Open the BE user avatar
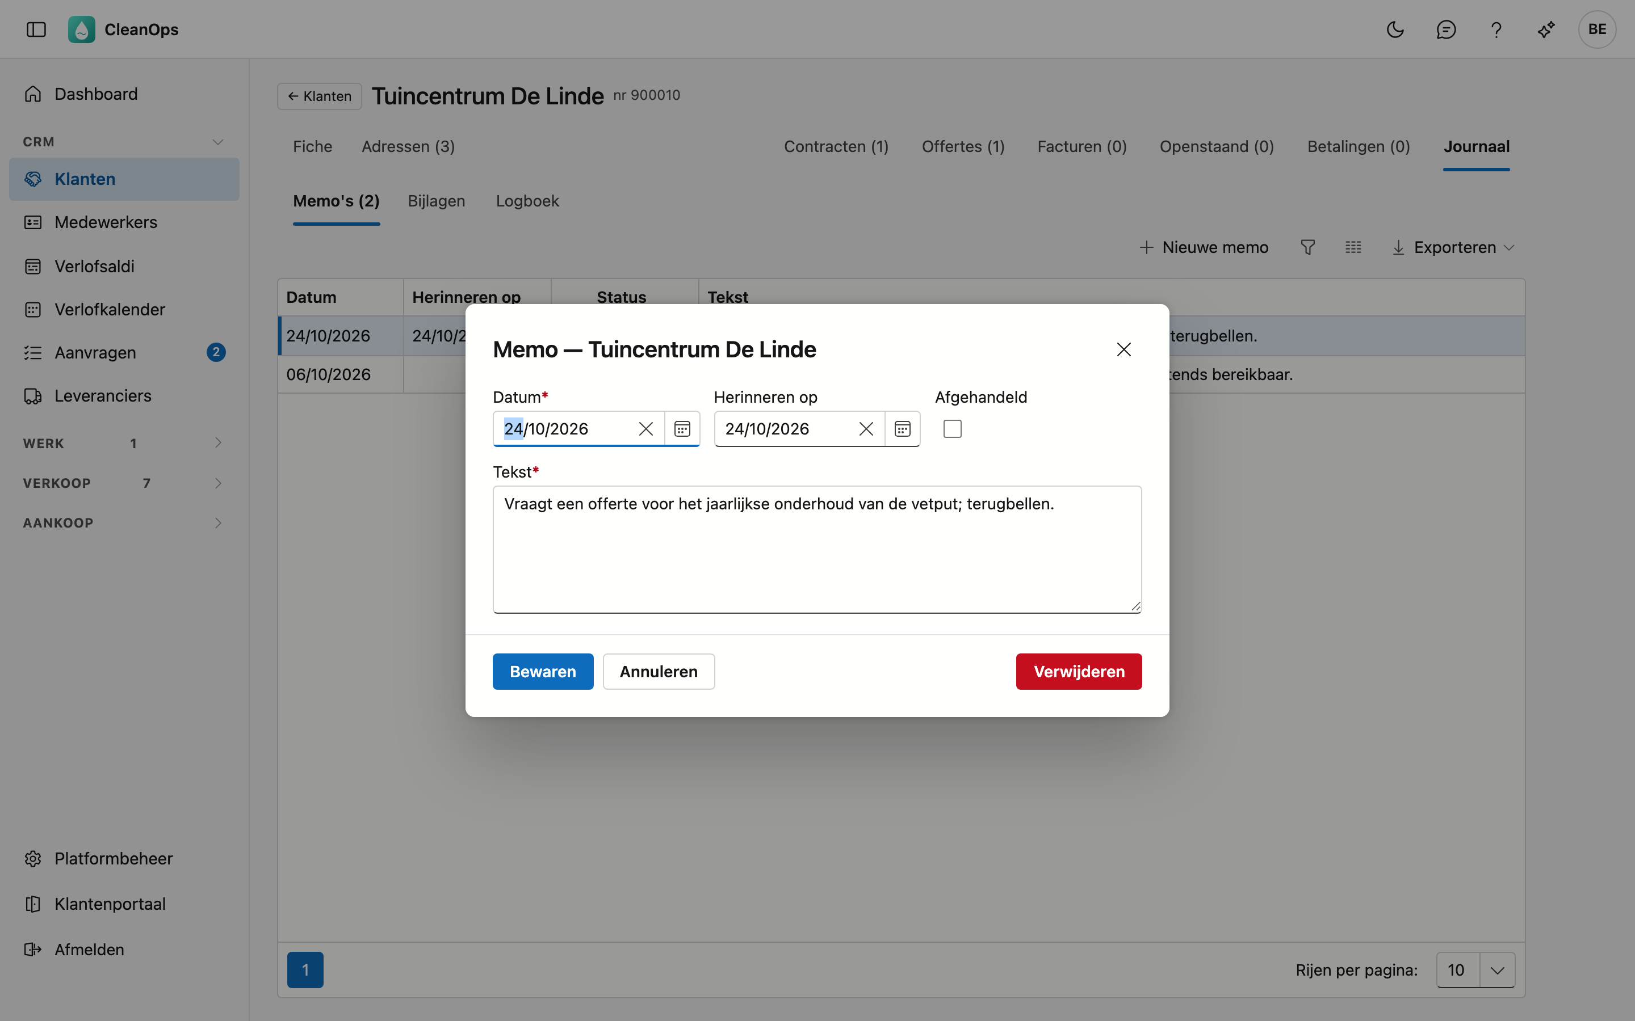The width and height of the screenshot is (1635, 1021). click(1596, 29)
